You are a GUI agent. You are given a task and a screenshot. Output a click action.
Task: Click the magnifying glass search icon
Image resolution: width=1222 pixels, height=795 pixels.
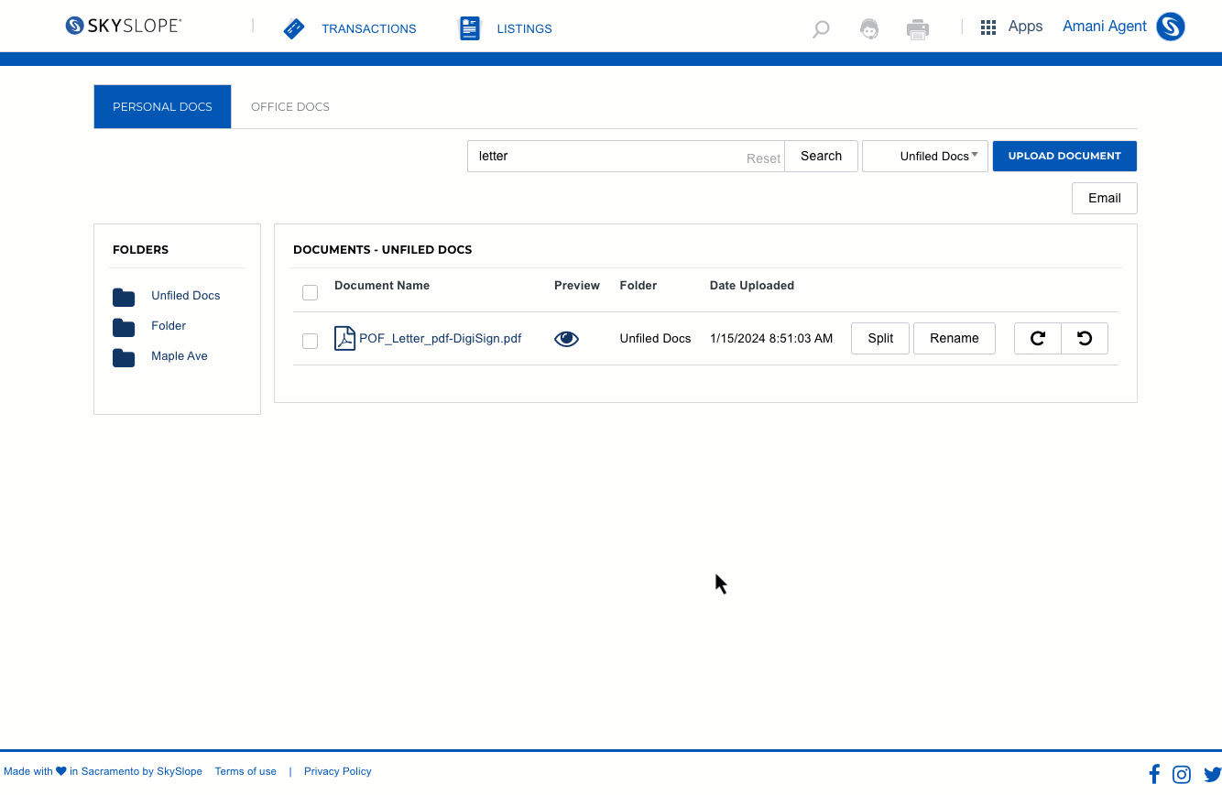821,29
